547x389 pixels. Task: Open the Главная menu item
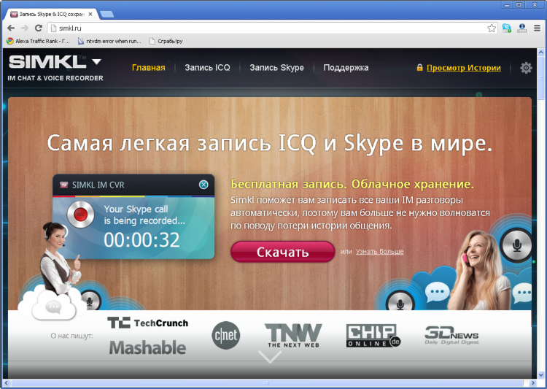(x=149, y=68)
